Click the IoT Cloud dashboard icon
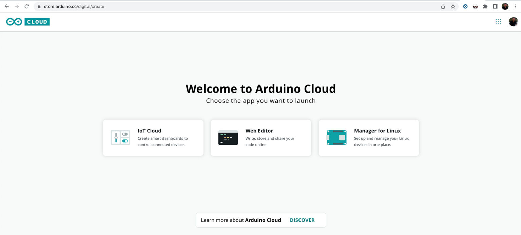521x235 pixels. pyautogui.click(x=120, y=138)
